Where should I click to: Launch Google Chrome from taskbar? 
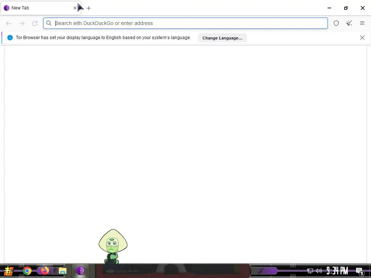click(27, 271)
